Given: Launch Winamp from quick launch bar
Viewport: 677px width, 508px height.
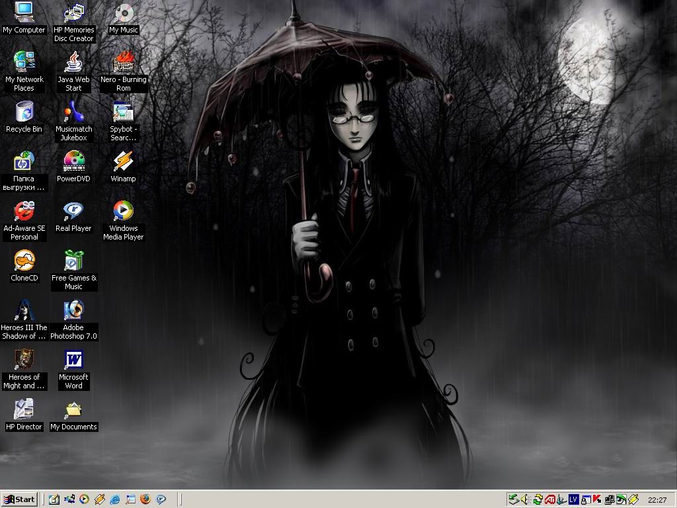Looking at the screenshot, I should point(100,500).
